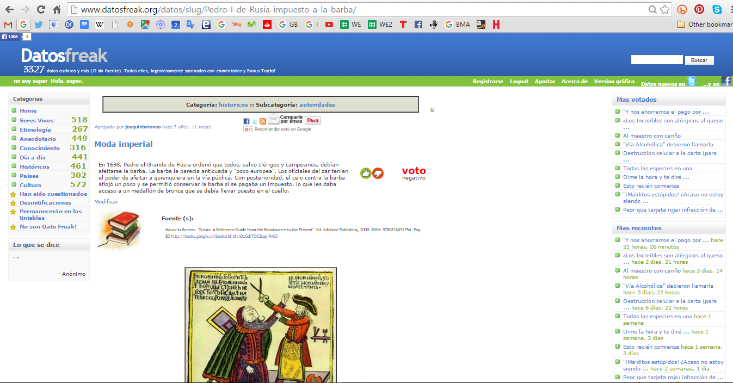The height and width of the screenshot is (383, 733).
Task: Open Han sido cuestionados list
Action: (x=53, y=194)
